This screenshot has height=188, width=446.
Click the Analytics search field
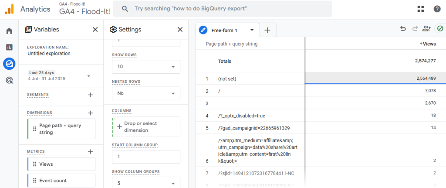[222, 9]
